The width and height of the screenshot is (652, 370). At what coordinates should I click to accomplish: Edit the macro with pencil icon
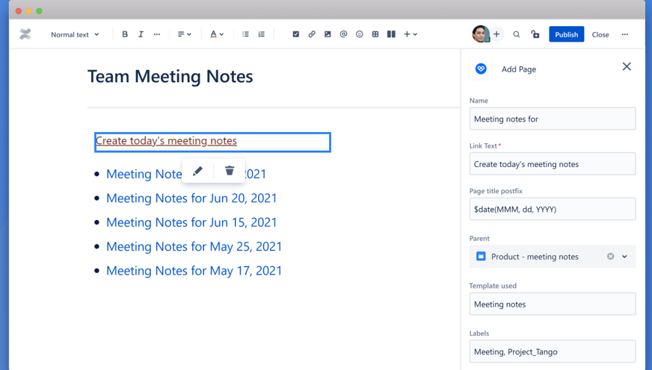[197, 171]
